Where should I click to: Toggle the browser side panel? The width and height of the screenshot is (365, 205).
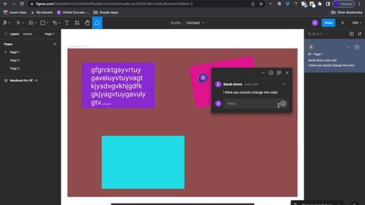click(328, 4)
